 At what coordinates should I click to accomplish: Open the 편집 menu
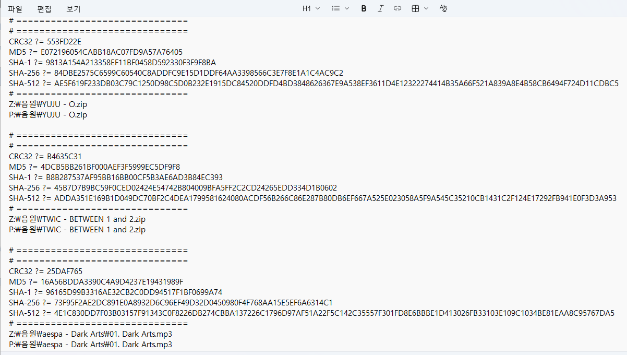[x=44, y=9]
